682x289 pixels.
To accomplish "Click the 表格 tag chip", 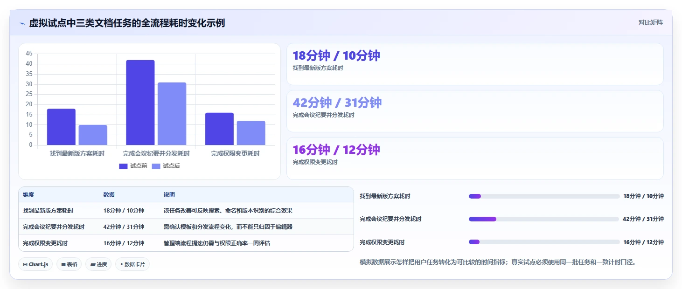I will point(69,264).
